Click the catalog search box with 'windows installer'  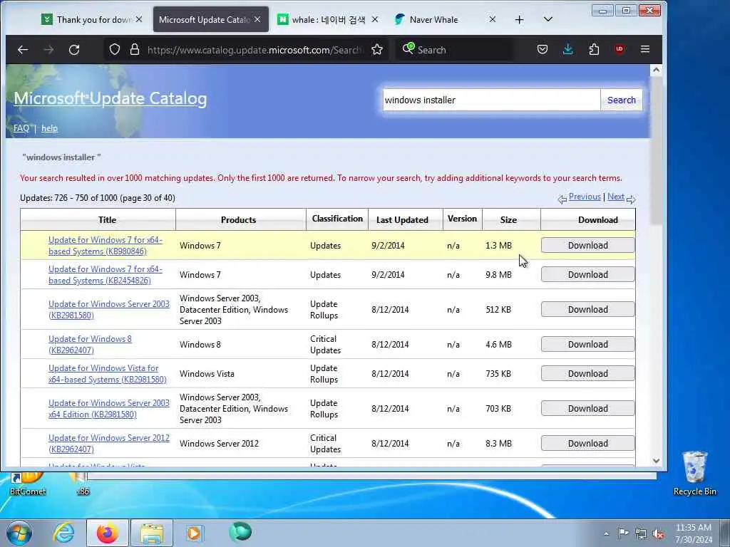pos(491,100)
